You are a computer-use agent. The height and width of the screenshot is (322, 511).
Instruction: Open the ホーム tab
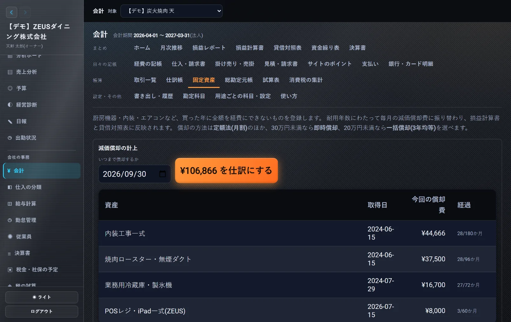pyautogui.click(x=142, y=48)
